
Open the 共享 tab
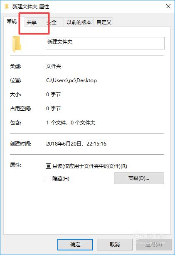click(32, 22)
